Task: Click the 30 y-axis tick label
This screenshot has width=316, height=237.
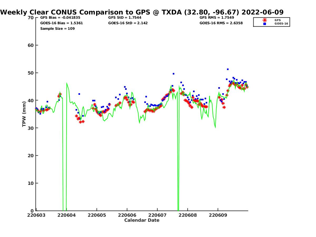Action: pos(31,128)
